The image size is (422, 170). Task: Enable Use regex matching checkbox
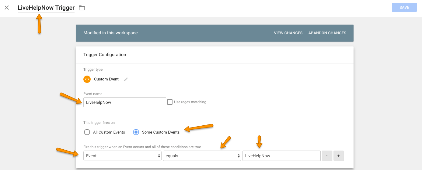click(x=170, y=102)
